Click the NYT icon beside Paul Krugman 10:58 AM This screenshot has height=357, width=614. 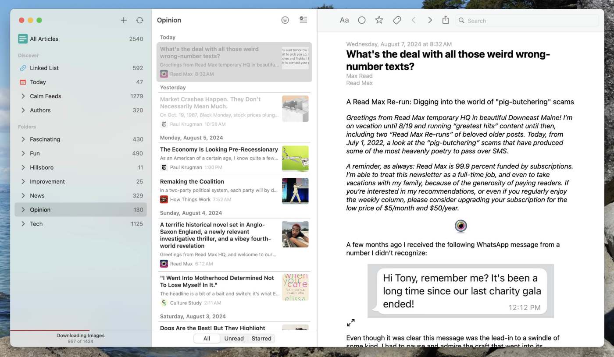click(x=164, y=124)
